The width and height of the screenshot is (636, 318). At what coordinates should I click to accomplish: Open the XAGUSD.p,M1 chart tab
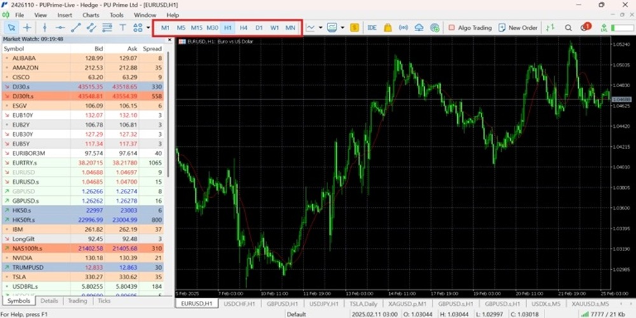[407, 303]
